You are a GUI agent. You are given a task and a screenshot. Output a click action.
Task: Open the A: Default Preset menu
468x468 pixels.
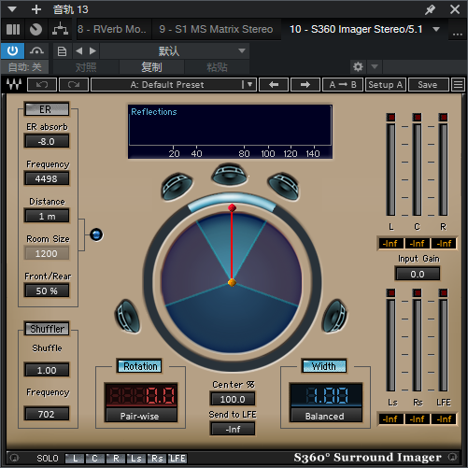click(174, 84)
